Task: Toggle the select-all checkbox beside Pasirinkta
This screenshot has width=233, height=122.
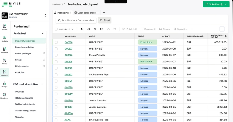Action: (56, 29)
